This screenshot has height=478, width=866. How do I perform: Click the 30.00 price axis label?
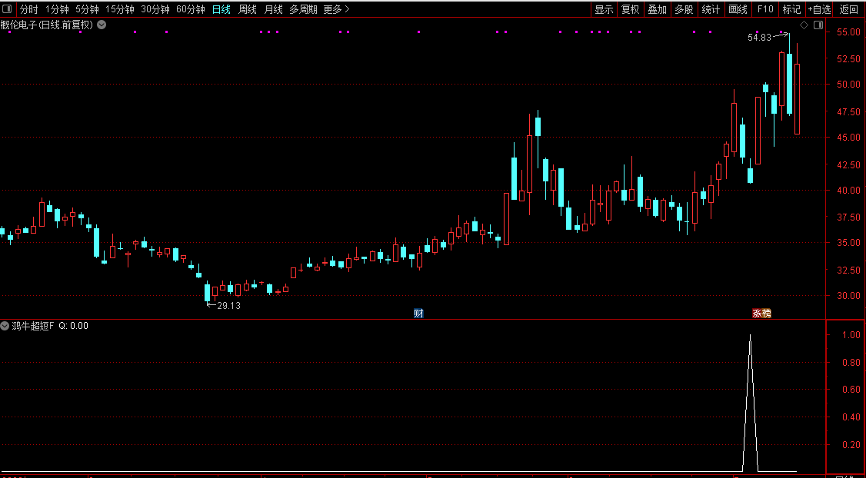pos(848,295)
